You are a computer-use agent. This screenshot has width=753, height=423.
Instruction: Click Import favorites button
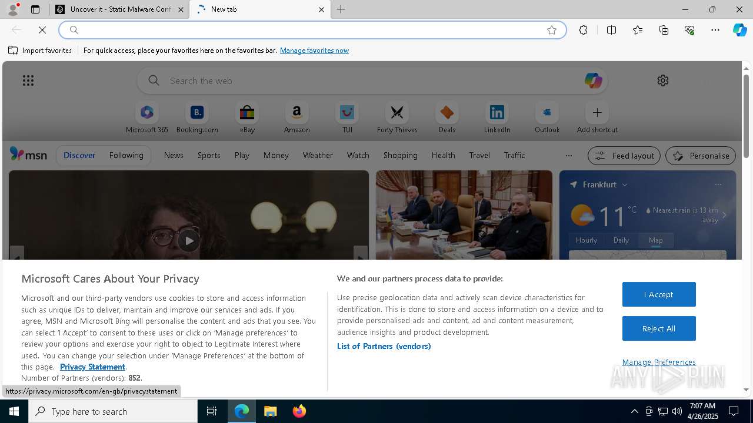[x=40, y=51]
